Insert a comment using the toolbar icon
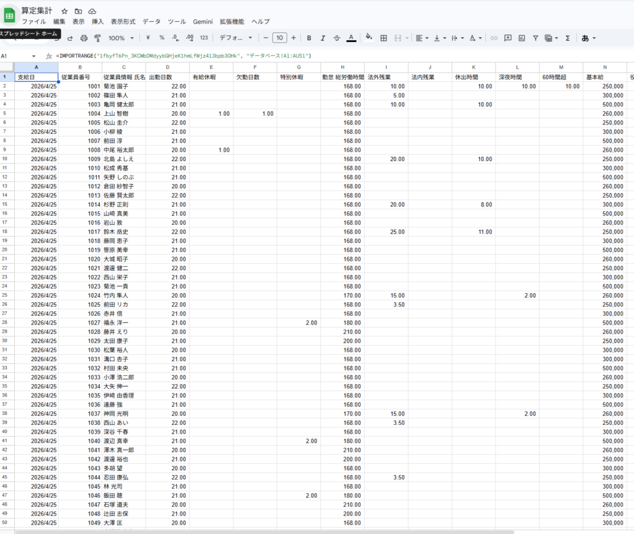634x534 pixels. [508, 38]
